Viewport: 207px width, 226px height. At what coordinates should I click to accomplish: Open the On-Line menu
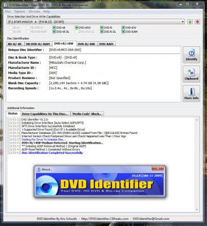tap(34, 11)
